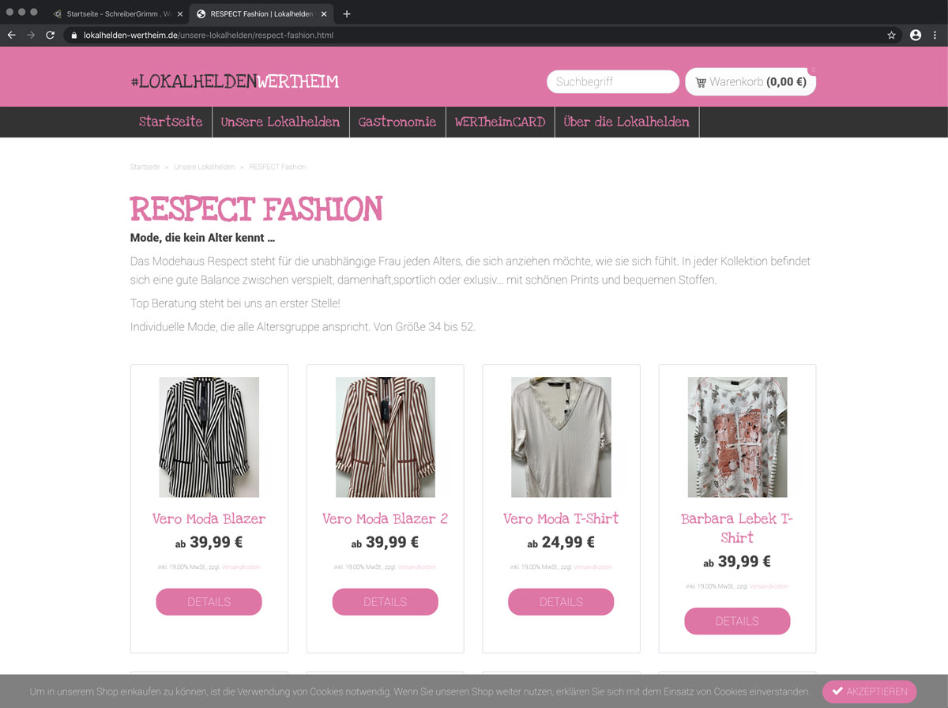Click Versandkosten link under Vero Moda T-Shirt
Image resolution: width=948 pixels, height=708 pixels.
coord(592,567)
